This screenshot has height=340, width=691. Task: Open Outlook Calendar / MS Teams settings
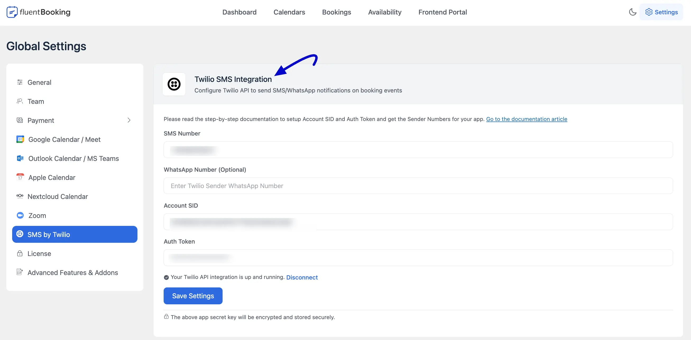[x=75, y=159]
